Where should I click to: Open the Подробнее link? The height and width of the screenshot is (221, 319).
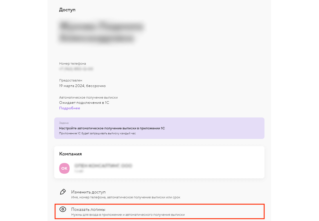70,108
